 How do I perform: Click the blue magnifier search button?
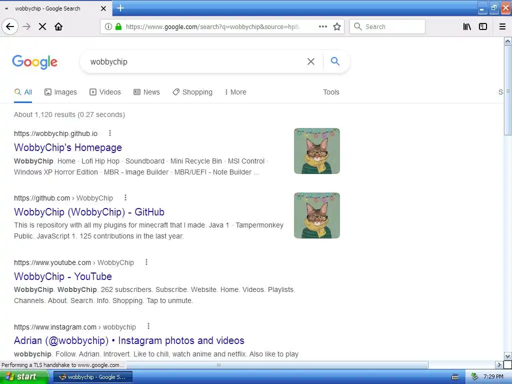coord(335,61)
